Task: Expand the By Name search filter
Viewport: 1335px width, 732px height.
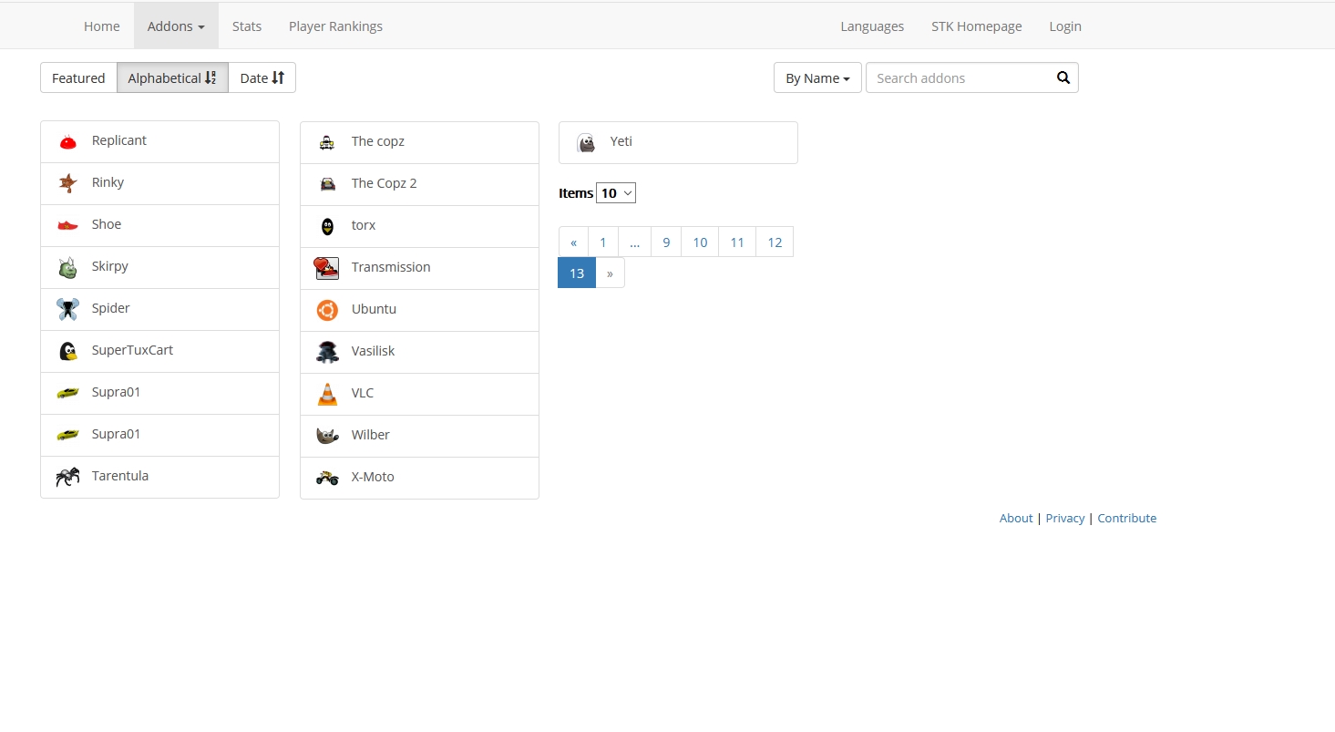Action: pyautogui.click(x=816, y=77)
